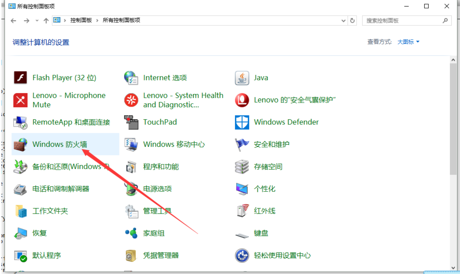
Task: Click the scrollbar down arrow
Action: 453,268
